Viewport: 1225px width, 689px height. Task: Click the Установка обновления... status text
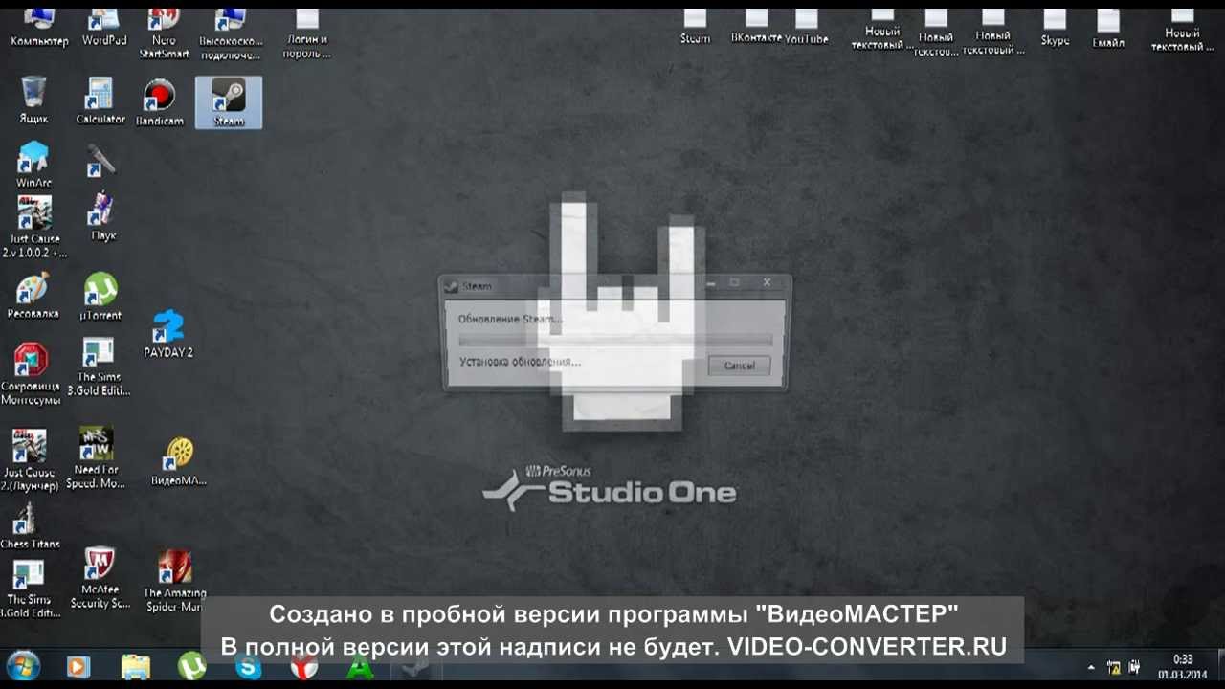(520, 362)
